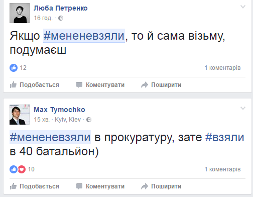This screenshot has height=197, width=253.
Task: Share the first post with Поширити
Action: (161, 85)
